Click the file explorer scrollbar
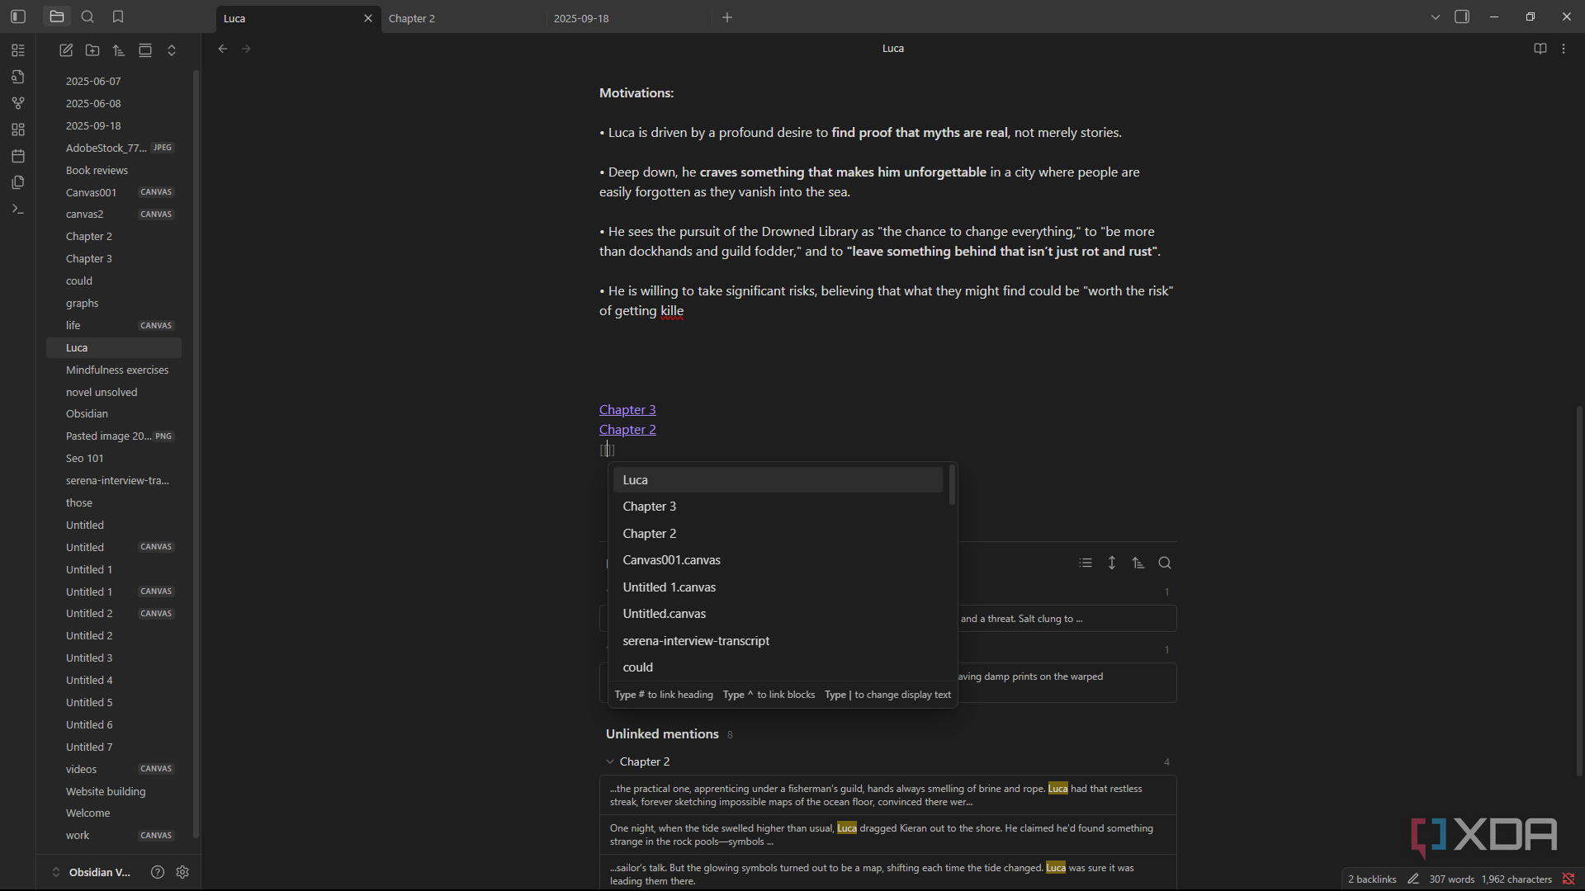This screenshot has height=891, width=1585. (196, 454)
